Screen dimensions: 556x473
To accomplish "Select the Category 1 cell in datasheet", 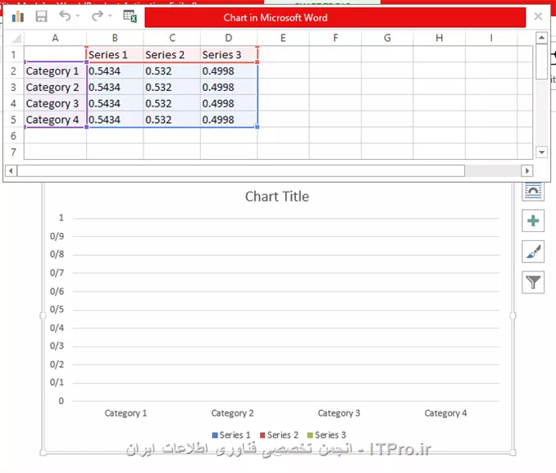I will pos(55,71).
